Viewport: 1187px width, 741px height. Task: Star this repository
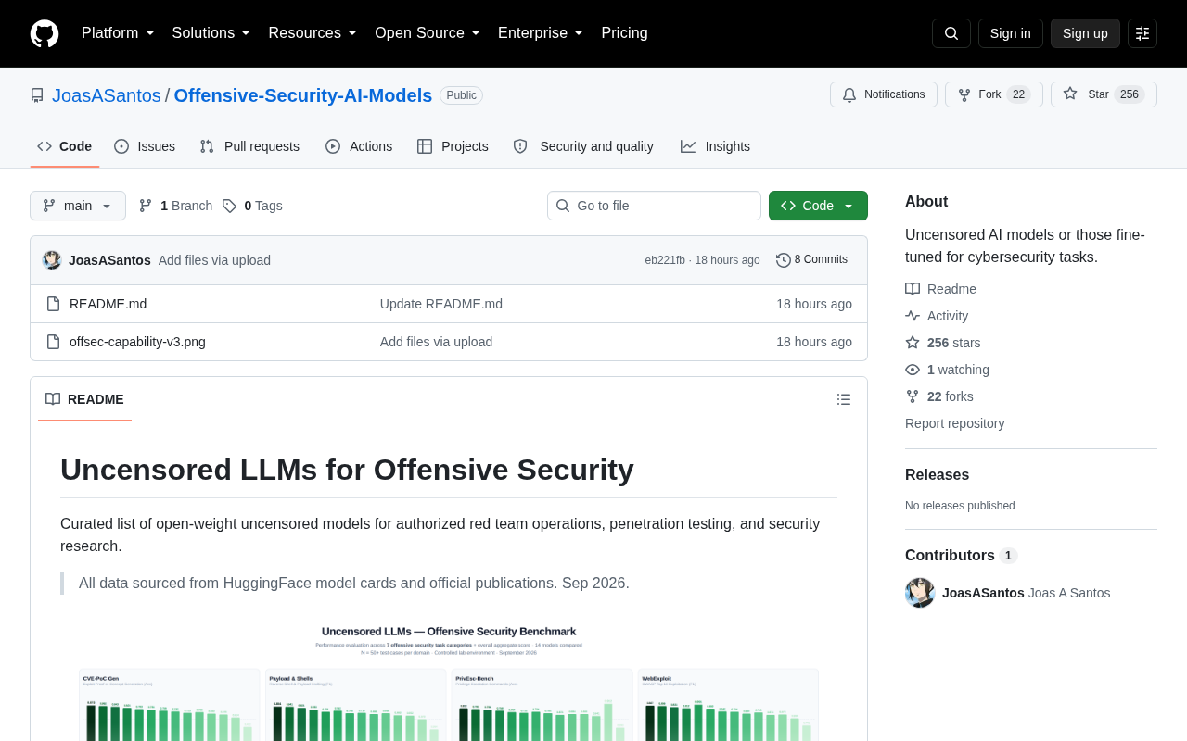pos(1104,94)
